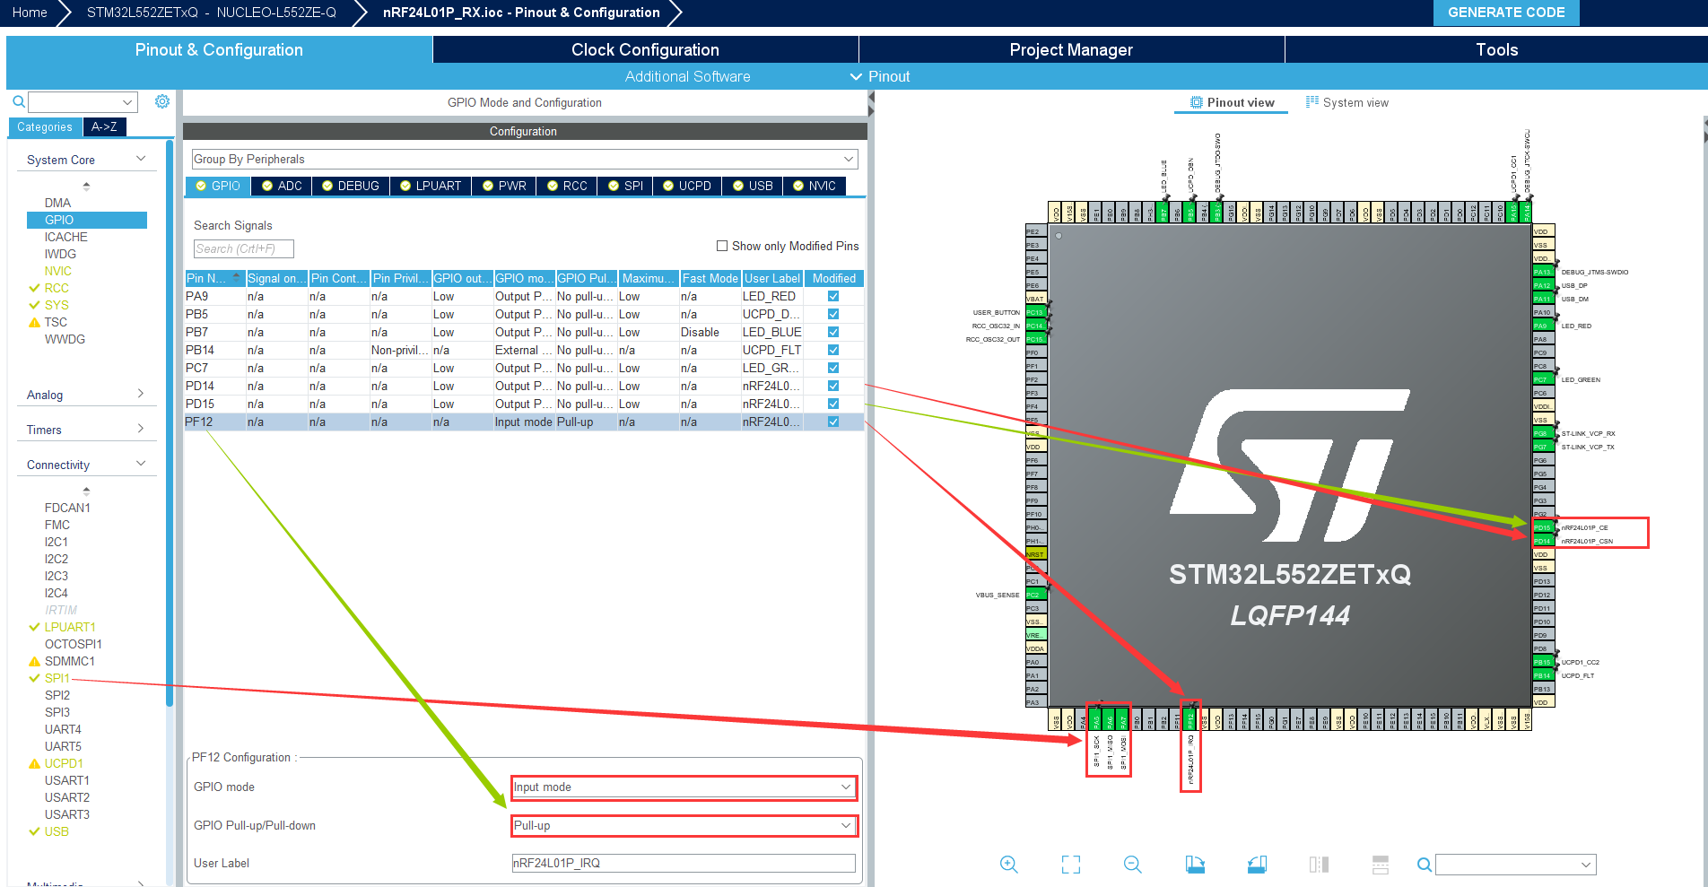Select SPI1 in the Connectivity tree

(57, 678)
